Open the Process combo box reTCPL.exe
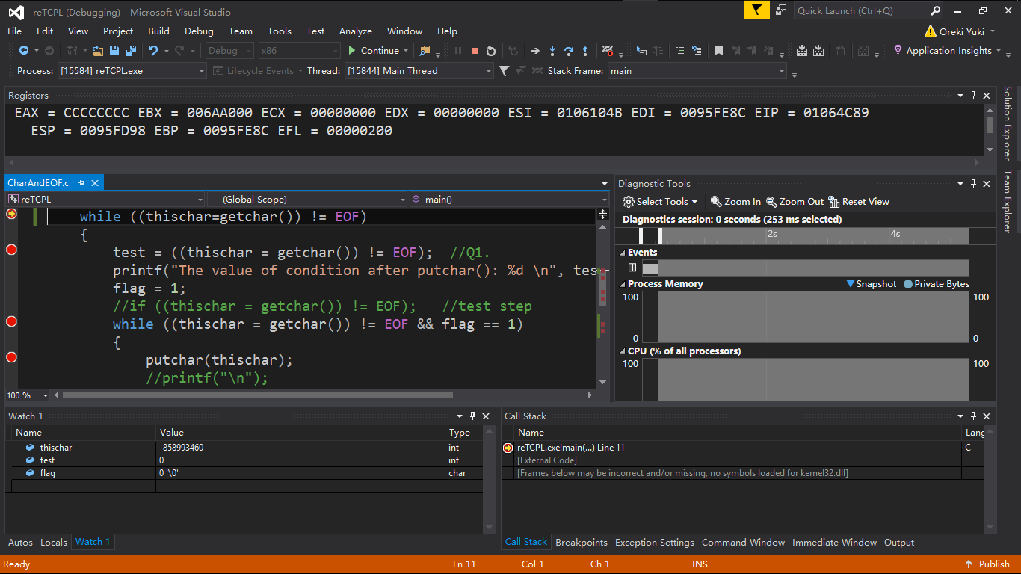 [x=132, y=70]
